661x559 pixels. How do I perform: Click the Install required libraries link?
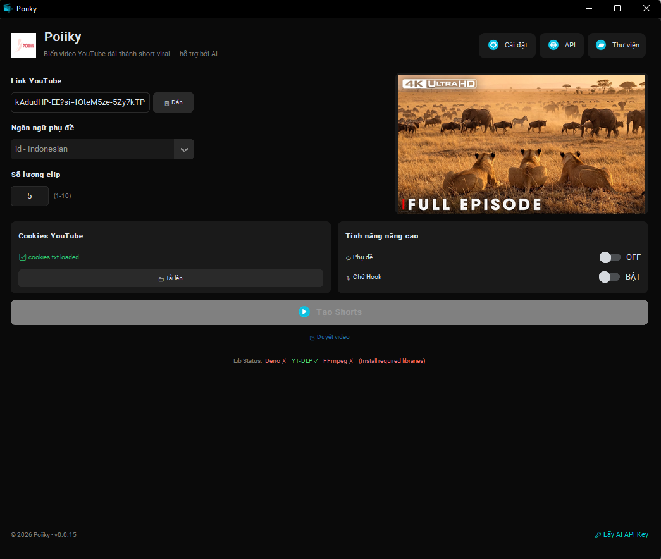(391, 360)
